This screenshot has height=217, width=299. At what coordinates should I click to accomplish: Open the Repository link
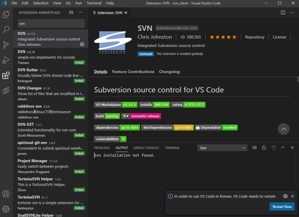pos(255,37)
